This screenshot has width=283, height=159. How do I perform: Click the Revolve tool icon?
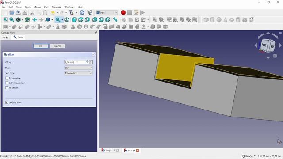80,27
